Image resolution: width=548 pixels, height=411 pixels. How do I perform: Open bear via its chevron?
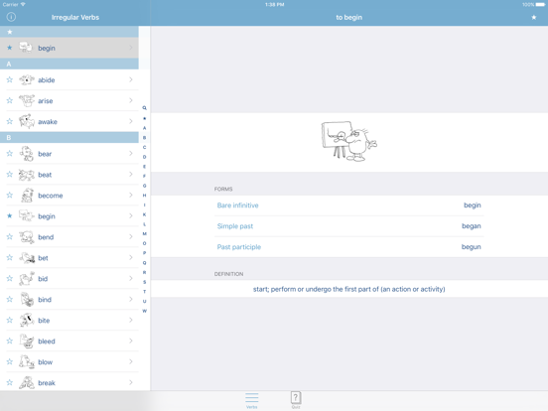pyautogui.click(x=131, y=154)
